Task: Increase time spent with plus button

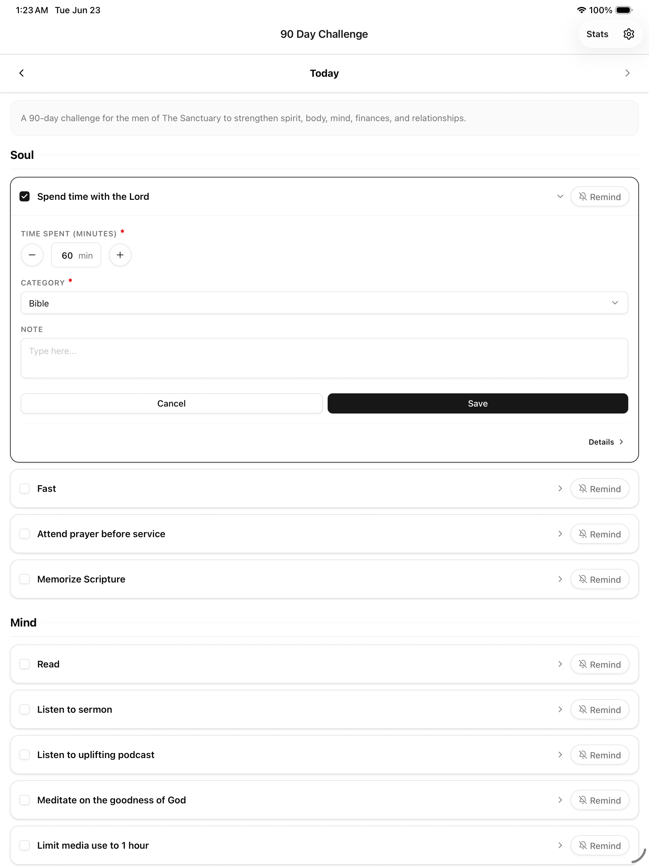Action: click(x=120, y=255)
